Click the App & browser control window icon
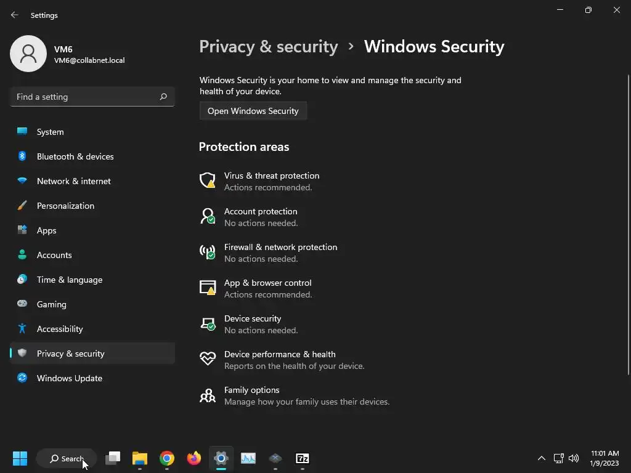 (x=208, y=288)
